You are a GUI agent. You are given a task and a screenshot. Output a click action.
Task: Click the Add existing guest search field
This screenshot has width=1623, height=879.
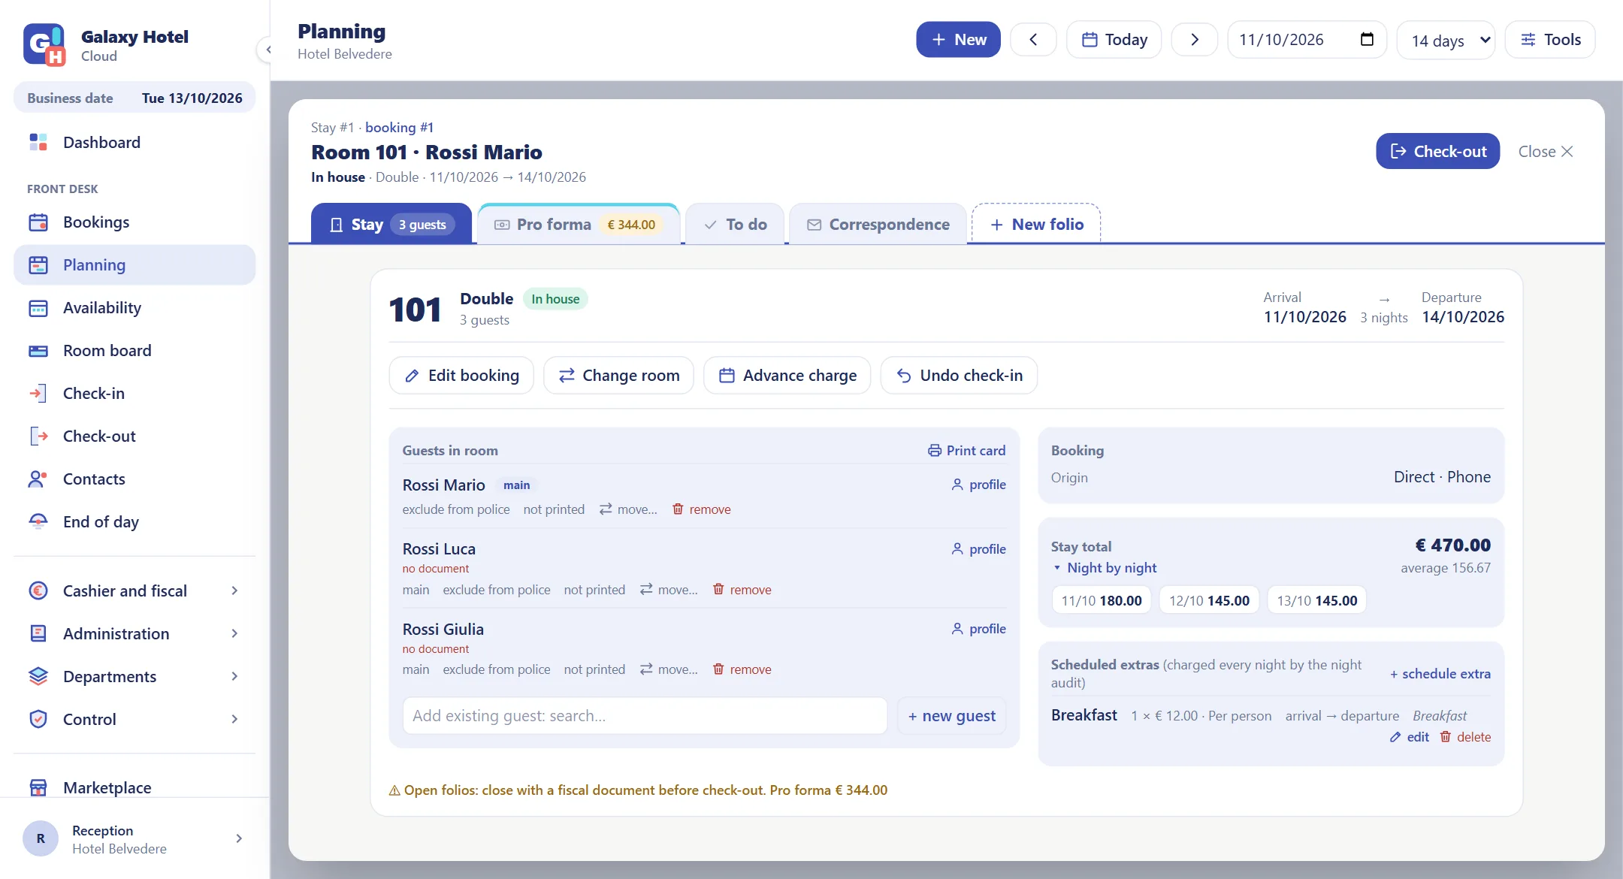pyautogui.click(x=645, y=716)
